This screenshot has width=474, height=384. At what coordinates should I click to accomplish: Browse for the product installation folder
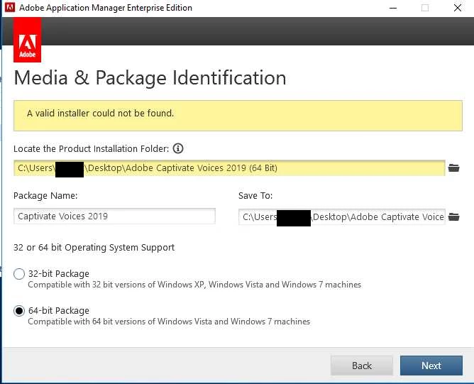[x=453, y=168]
